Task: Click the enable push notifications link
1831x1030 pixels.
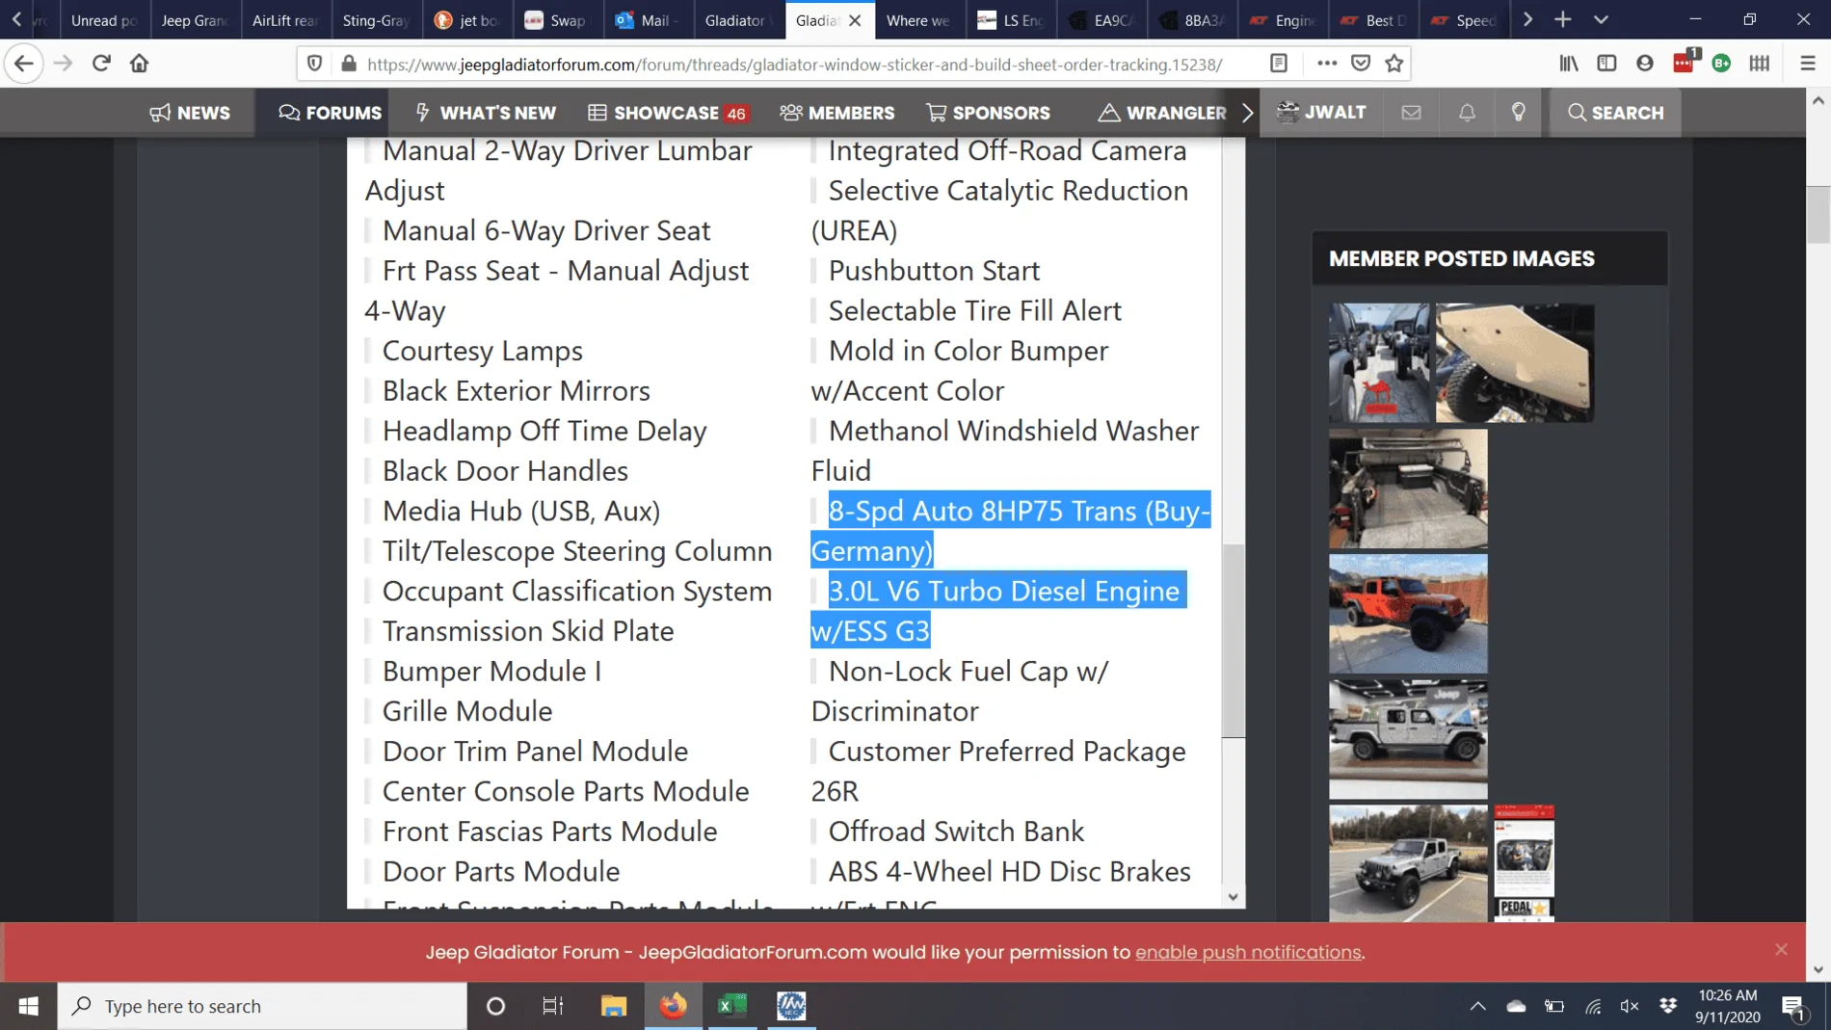Action: point(1248,952)
